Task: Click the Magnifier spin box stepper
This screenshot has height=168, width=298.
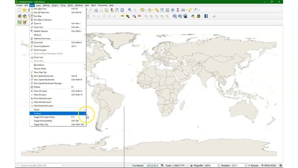Action: pyautogui.click(x=218, y=166)
